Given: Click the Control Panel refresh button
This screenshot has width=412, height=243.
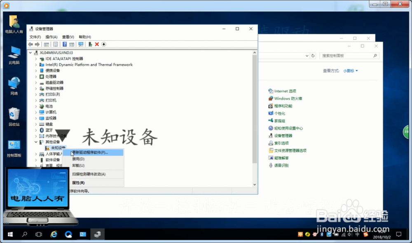Looking at the screenshot, I should pos(313,56).
